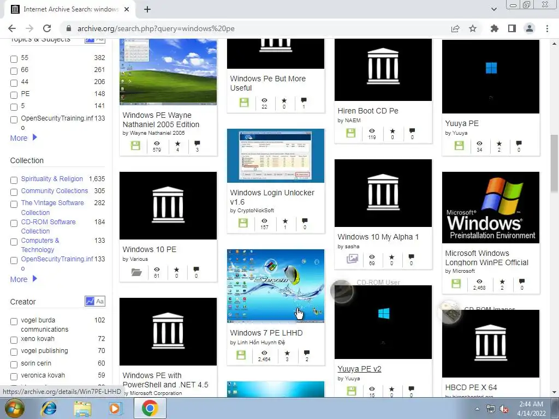Image resolution: width=559 pixels, height=419 pixels.
Task: Open the Computers & Technology collection link
Action: [40, 245]
